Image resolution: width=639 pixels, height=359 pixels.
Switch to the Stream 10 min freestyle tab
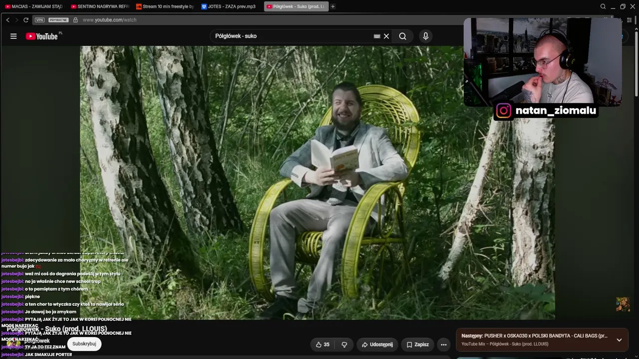[165, 6]
